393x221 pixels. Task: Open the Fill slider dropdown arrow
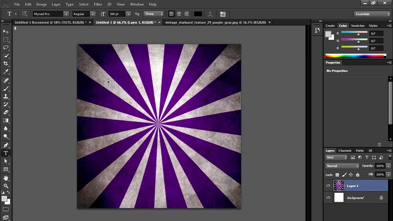click(x=388, y=175)
